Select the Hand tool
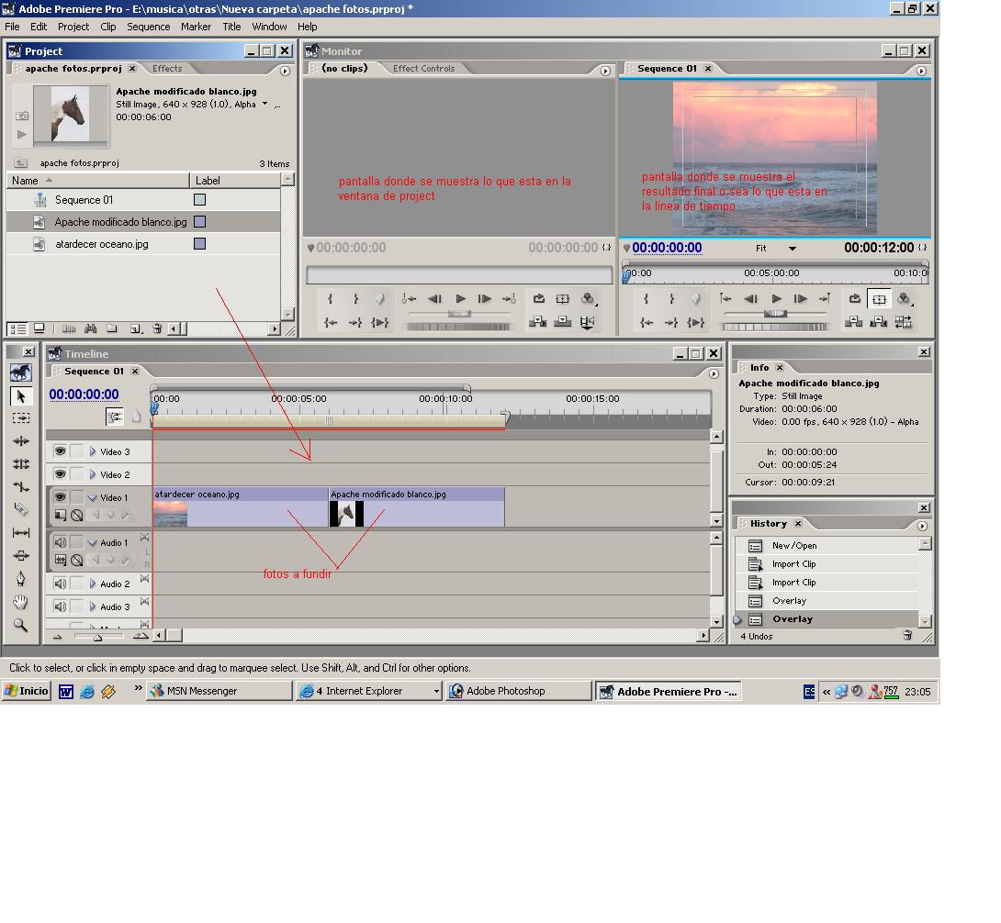 [20, 602]
